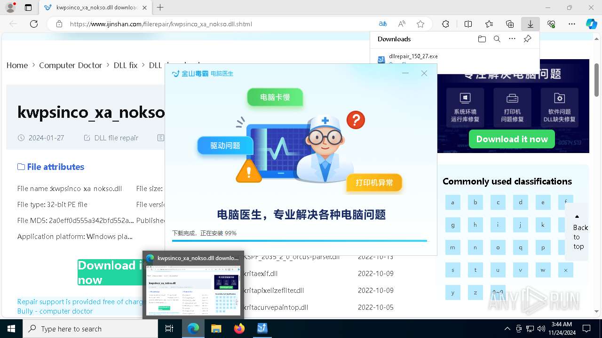Open more options in Downloads panel
Viewport: 602px width, 338px height.
pos(512,39)
